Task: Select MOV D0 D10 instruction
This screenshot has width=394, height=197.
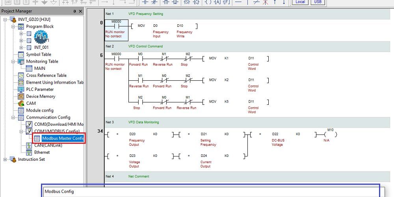Action: click(x=164, y=26)
